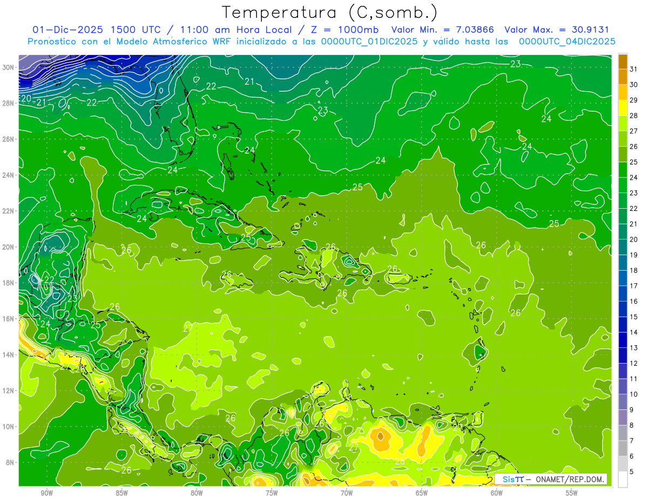Click the color scale label 17

634,286
